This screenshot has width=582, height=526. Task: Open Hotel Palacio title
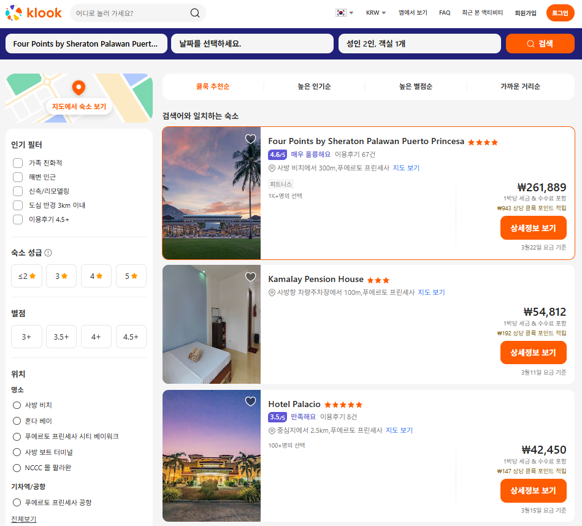294,405
